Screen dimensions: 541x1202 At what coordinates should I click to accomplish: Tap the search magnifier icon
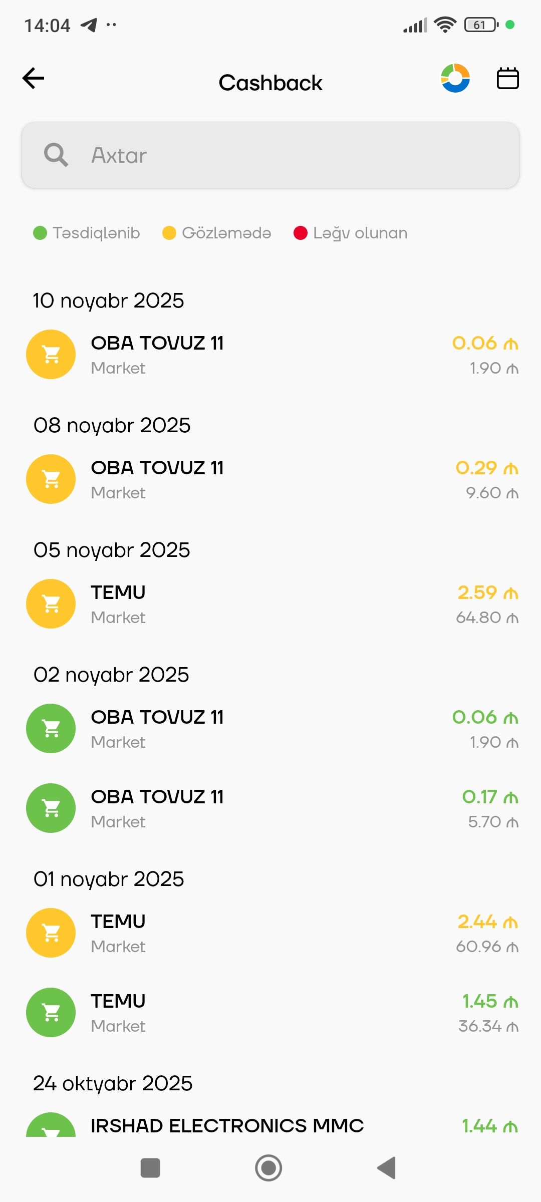(56, 155)
